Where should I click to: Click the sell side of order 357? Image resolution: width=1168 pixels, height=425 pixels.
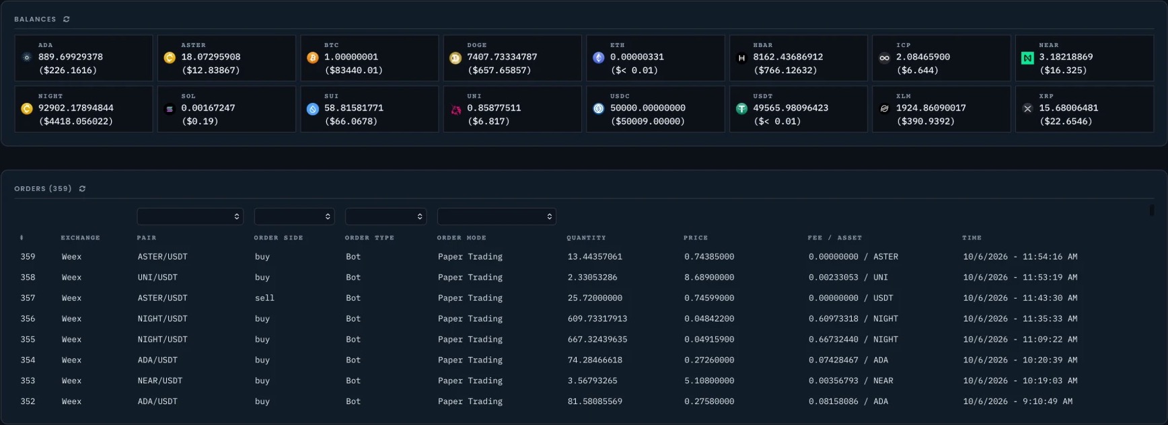(264, 298)
